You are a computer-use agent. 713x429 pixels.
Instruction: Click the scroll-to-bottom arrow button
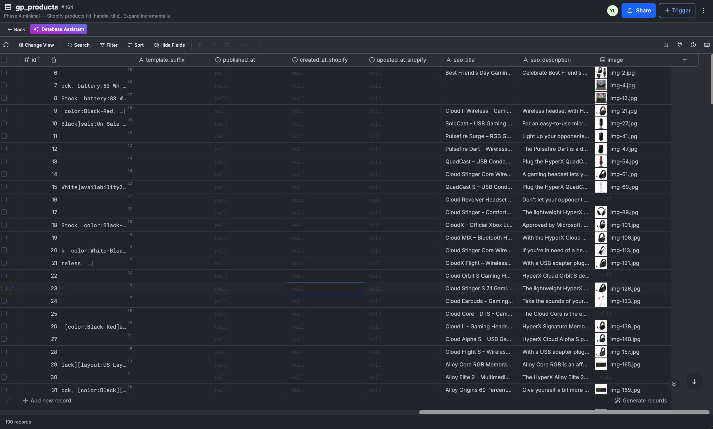tap(694, 382)
